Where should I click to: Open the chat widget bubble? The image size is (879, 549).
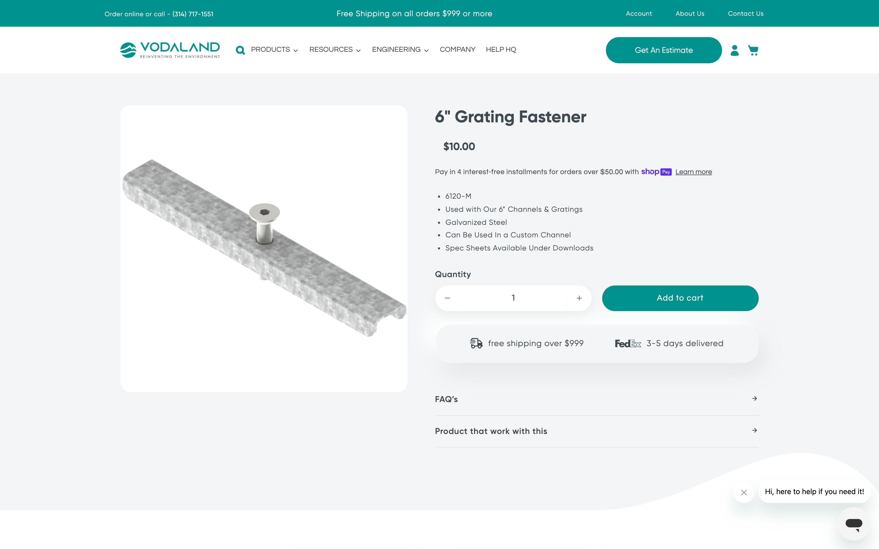tap(854, 524)
